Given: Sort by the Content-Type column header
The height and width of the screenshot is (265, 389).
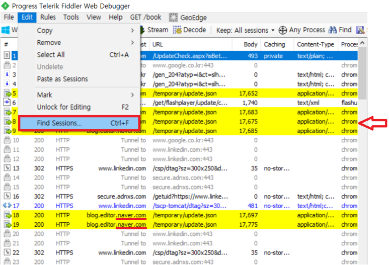Looking at the screenshot, I should [x=316, y=44].
